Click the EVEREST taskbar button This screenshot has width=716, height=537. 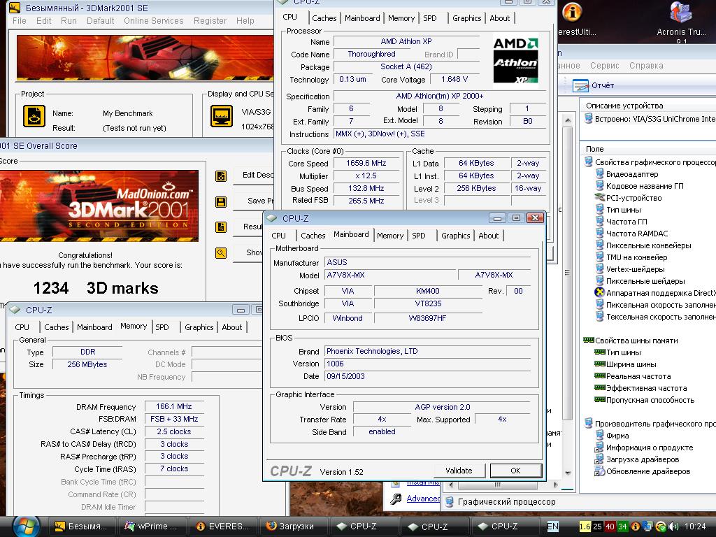click(x=222, y=527)
